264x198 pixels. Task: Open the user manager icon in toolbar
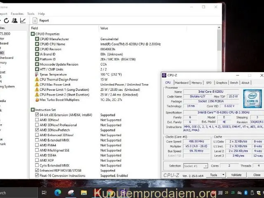pyautogui.click(x=14, y=20)
